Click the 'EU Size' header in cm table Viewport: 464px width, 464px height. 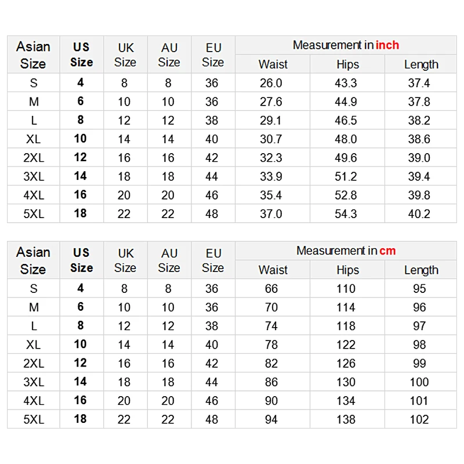coord(213,260)
